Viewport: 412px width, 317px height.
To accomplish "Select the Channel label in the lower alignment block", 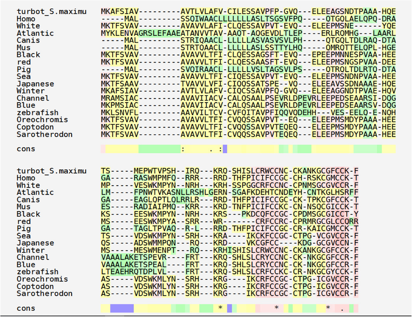I will point(33,258).
